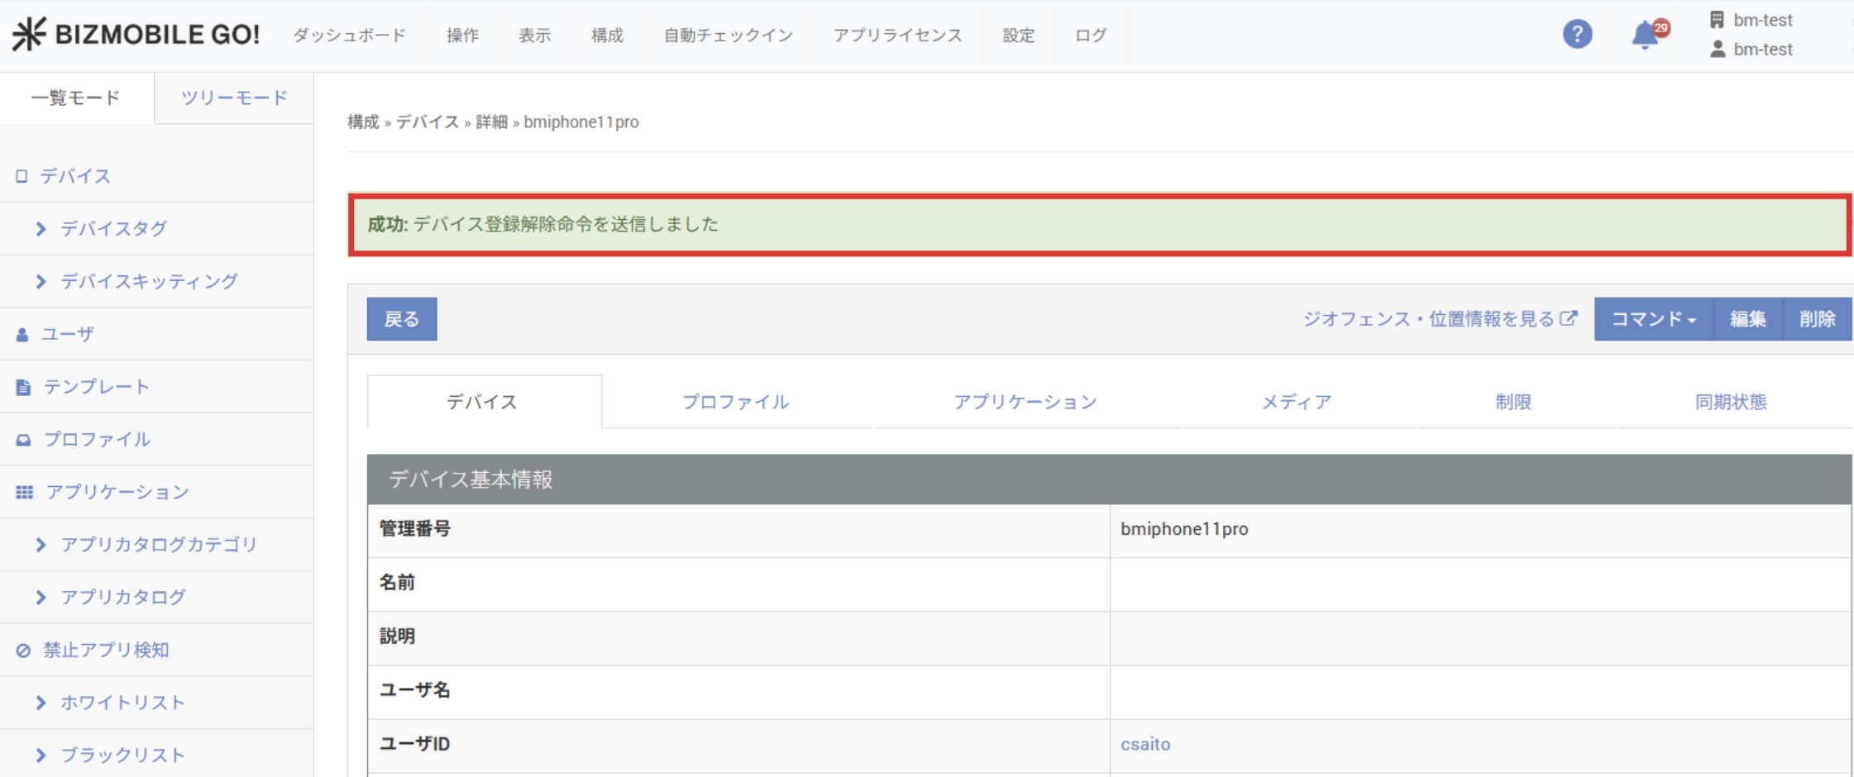Screen dimensions: 1854x777
Task: Switch to the プロファイル tab
Action: click(x=735, y=403)
